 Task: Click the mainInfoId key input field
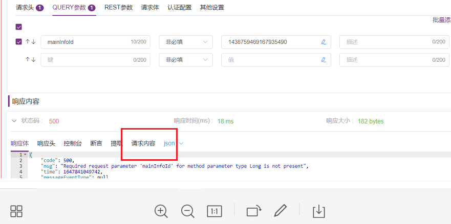96,42
